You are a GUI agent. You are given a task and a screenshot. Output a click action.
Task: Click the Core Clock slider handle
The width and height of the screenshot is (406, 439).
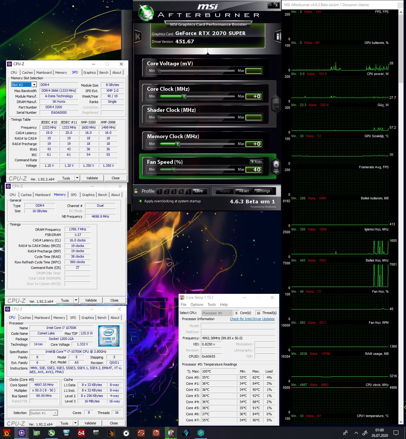tap(184, 96)
